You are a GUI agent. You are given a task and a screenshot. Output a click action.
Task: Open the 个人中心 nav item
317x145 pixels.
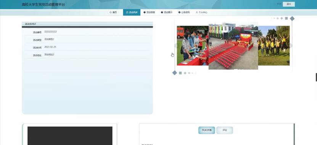click(201, 12)
